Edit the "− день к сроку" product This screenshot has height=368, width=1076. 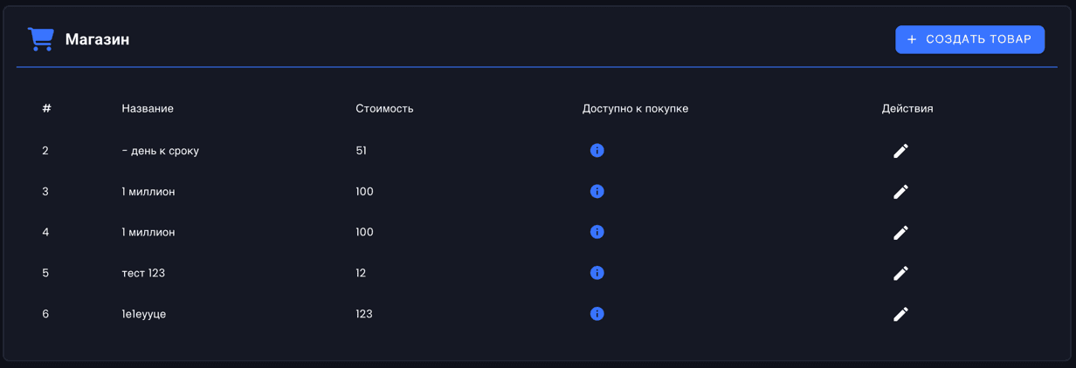[x=900, y=151]
